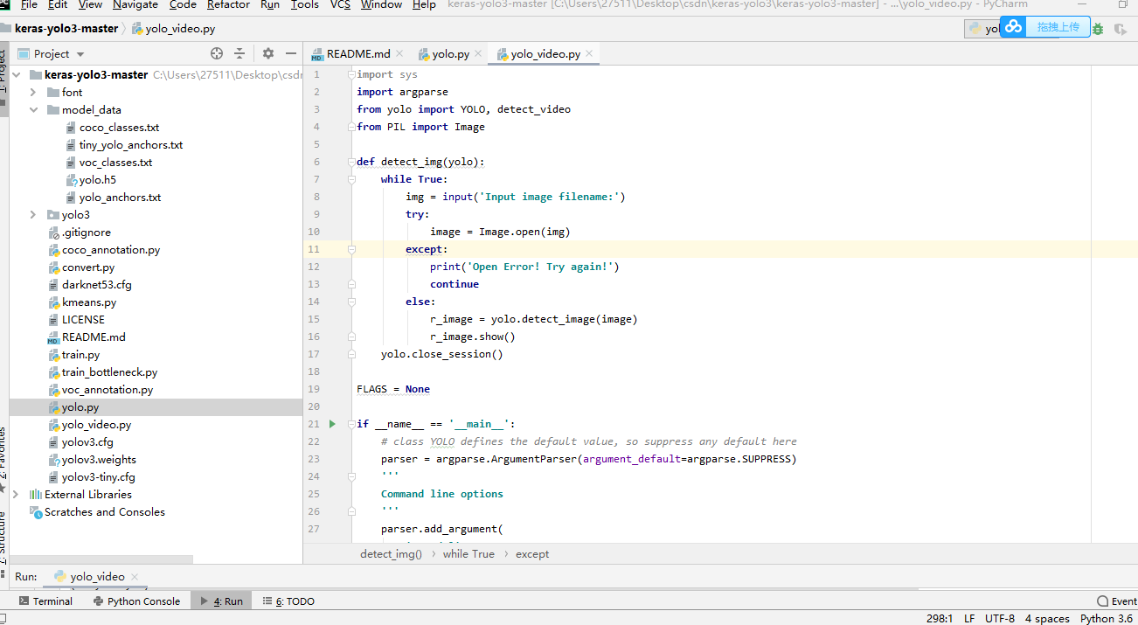
Task: Close the yolo.py editor tab
Action: click(480, 53)
